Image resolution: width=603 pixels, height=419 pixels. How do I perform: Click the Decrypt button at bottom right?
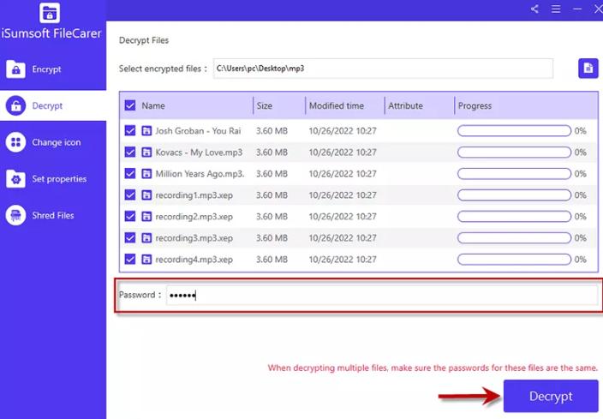pyautogui.click(x=551, y=397)
